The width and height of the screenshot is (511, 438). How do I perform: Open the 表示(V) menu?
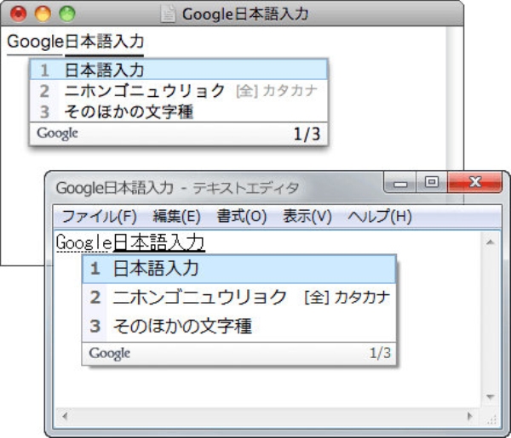point(307,216)
